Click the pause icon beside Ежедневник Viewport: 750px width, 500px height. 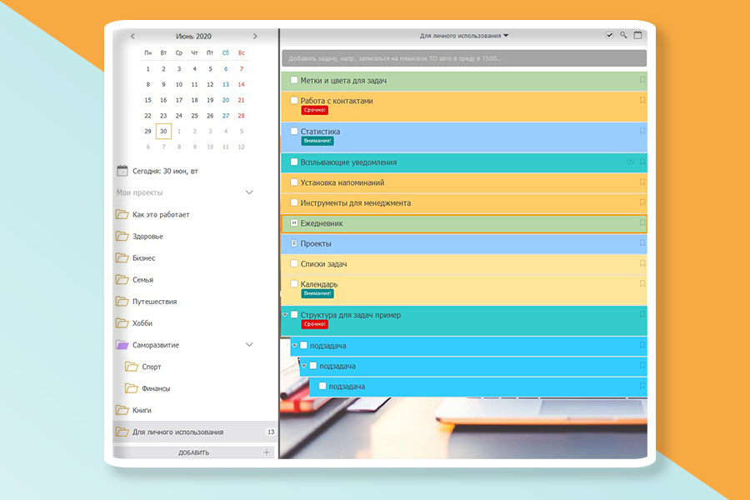click(293, 223)
